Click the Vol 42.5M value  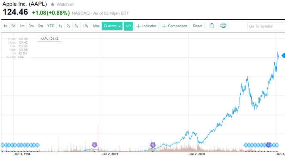click(23, 53)
